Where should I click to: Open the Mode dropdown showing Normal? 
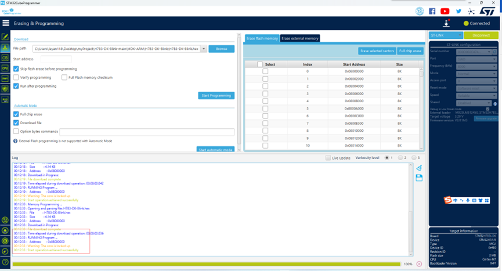click(476, 74)
